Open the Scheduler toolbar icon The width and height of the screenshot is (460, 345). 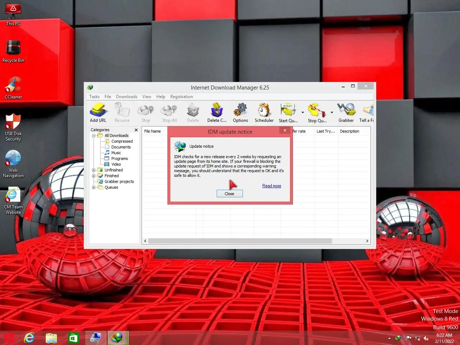tap(264, 112)
